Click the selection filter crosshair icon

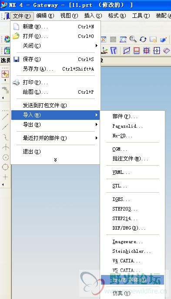(5, 74)
